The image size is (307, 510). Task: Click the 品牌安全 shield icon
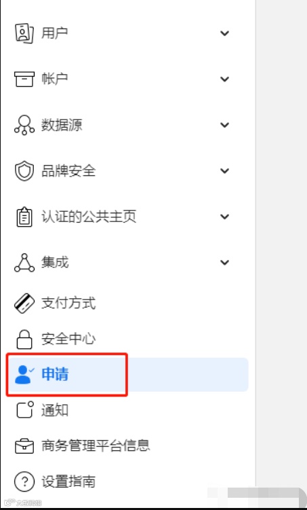point(24,170)
